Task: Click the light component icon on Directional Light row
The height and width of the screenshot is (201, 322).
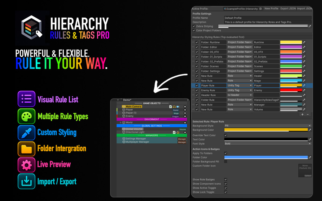Action: click(178, 132)
